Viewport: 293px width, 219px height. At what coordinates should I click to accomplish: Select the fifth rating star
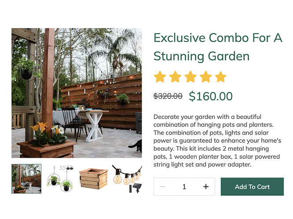coord(220,77)
